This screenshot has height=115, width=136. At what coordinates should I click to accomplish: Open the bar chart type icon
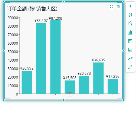point(130,32)
